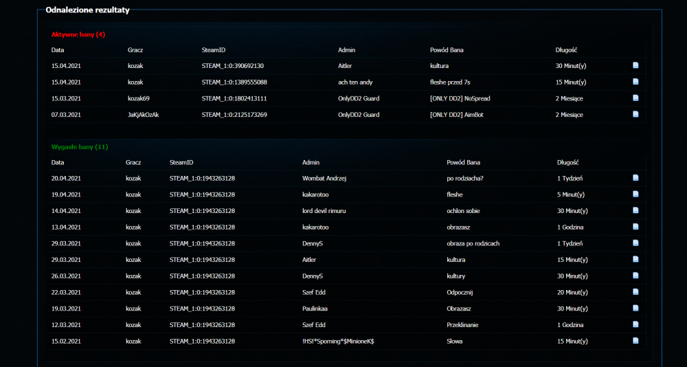The width and height of the screenshot is (687, 367).
Task: Click the kozak69 player name
Action: pos(138,98)
